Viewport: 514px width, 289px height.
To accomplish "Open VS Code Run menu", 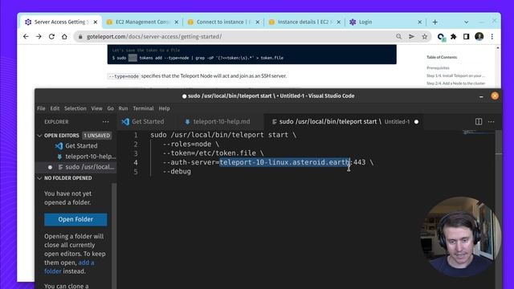I will coord(123,108).
